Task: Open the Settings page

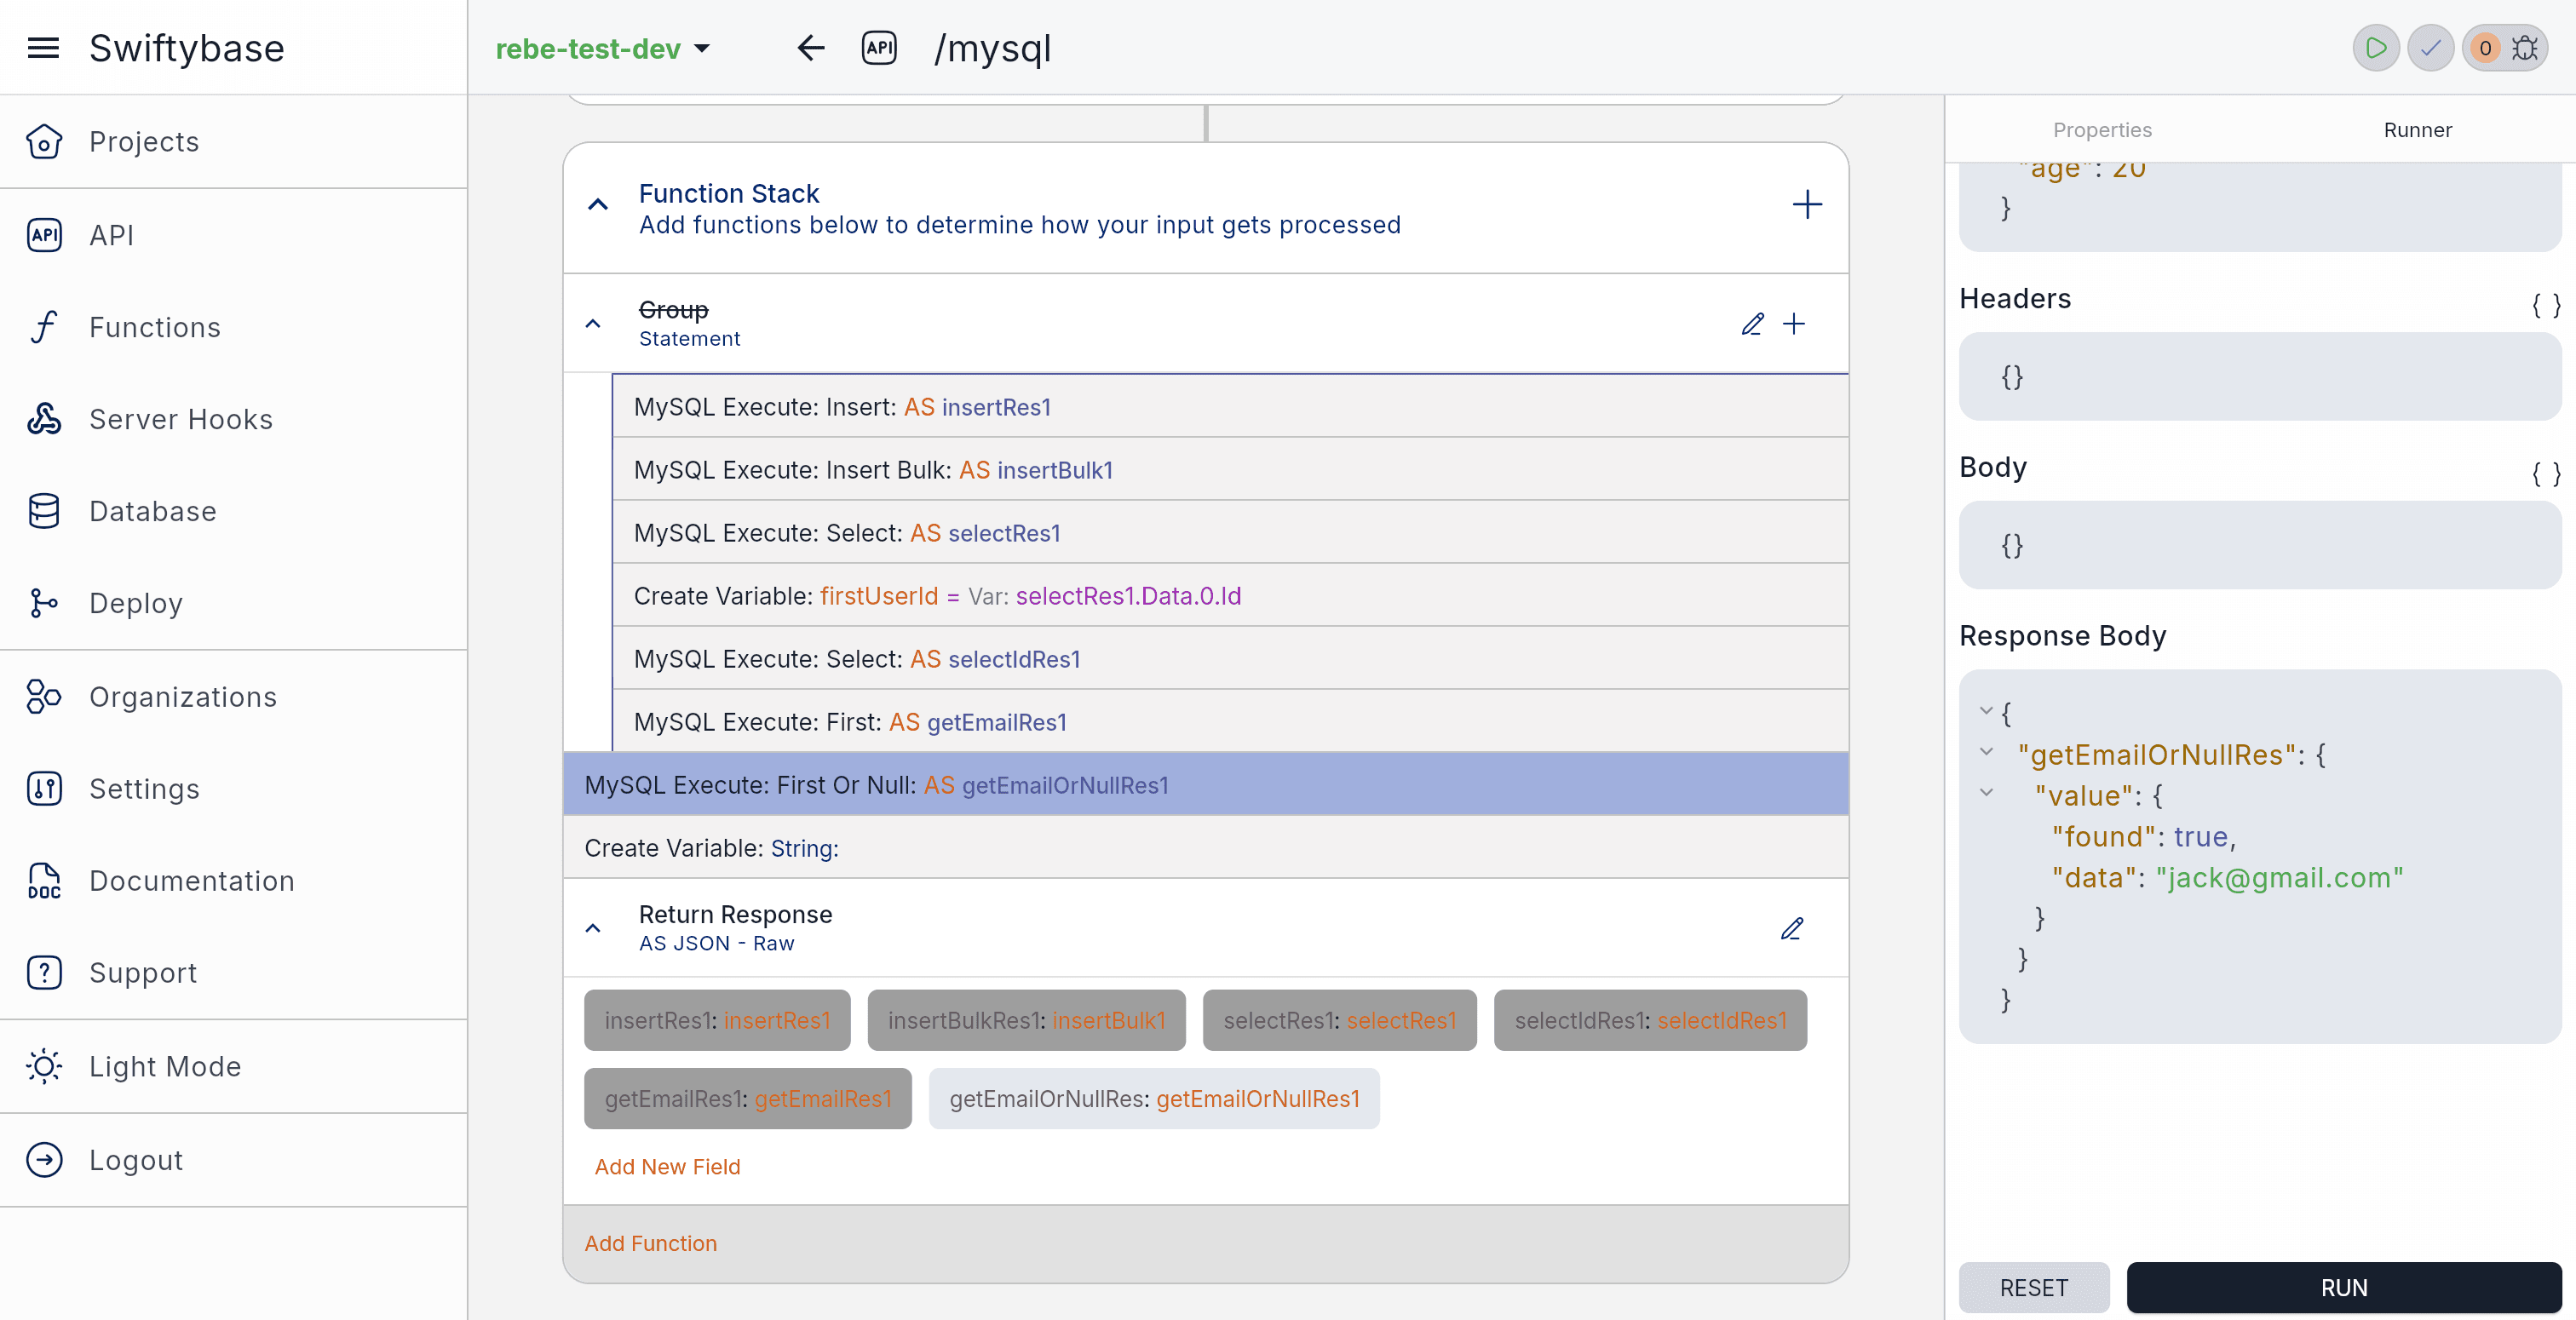Action: click(x=232, y=789)
